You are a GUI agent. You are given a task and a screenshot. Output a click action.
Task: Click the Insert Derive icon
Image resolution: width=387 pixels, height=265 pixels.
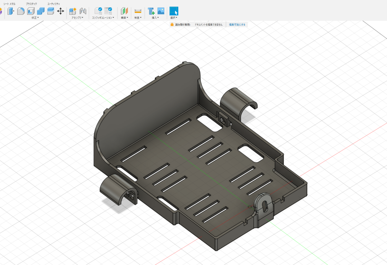152,11
